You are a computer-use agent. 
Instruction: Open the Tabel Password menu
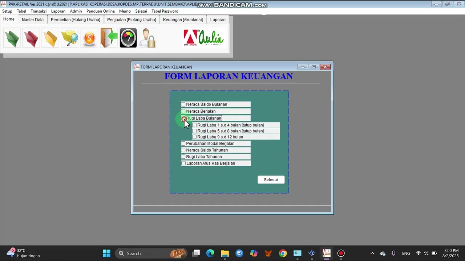click(x=165, y=11)
